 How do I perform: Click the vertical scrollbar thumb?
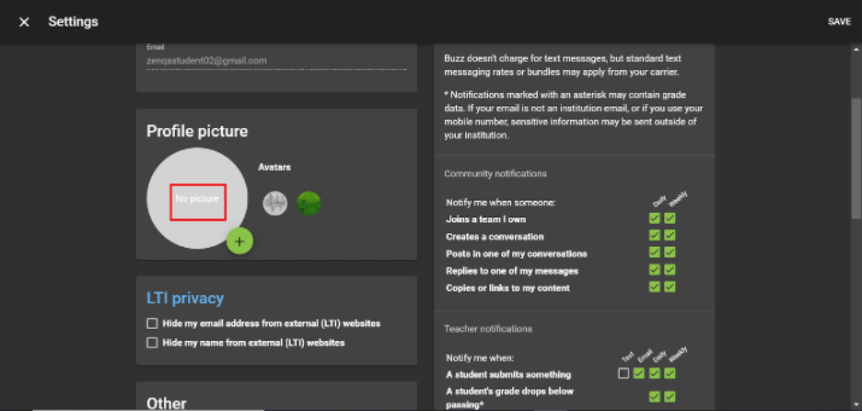[x=856, y=159]
